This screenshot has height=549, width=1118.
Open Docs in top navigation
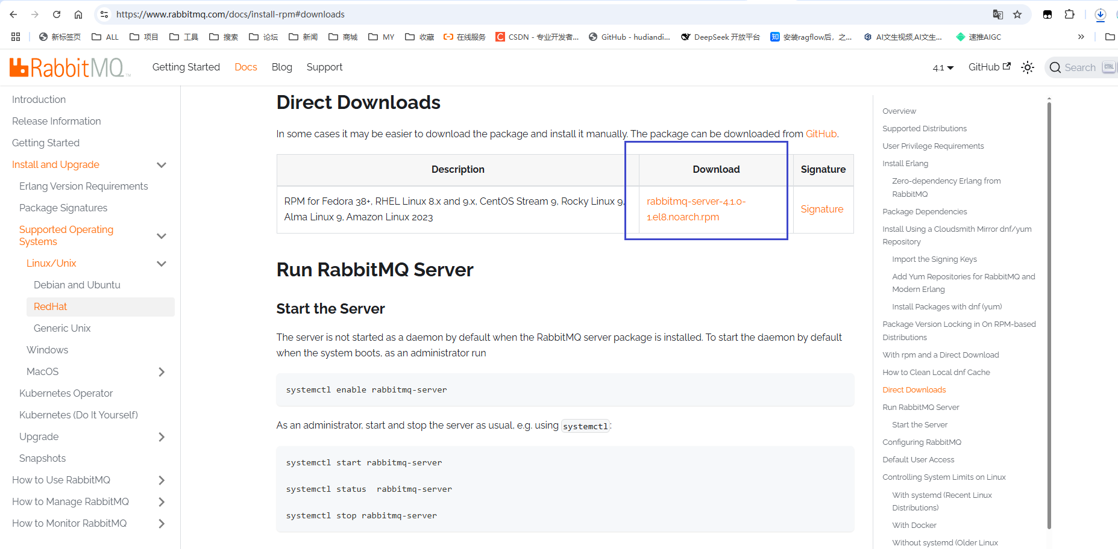coord(246,67)
